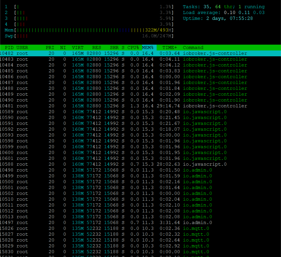Image resolution: width=281 pixels, height=257 pixels.
Task: Select io.javascript.0 thread PID 10590
Action: coord(140,118)
